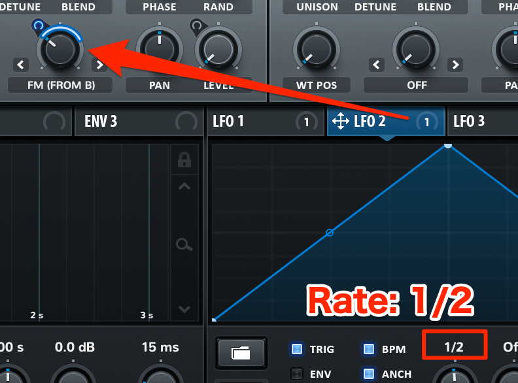518x383 pixels.
Task: Click the down chevron below the magnifier
Action: click(x=184, y=309)
